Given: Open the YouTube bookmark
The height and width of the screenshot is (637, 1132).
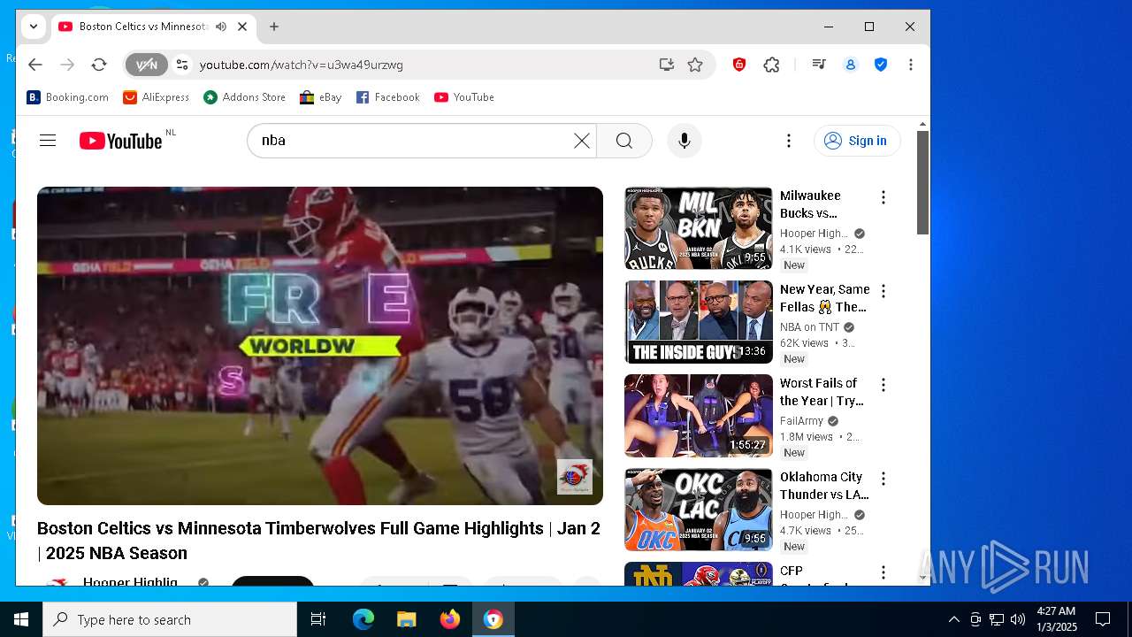Looking at the screenshot, I should 464,97.
